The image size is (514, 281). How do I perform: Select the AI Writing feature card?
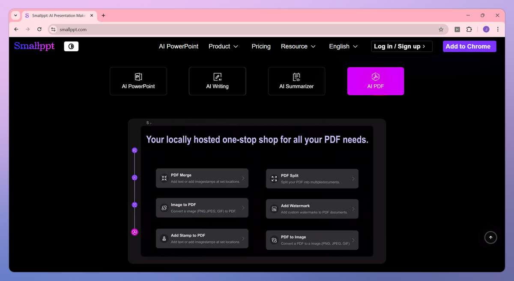coord(217,81)
